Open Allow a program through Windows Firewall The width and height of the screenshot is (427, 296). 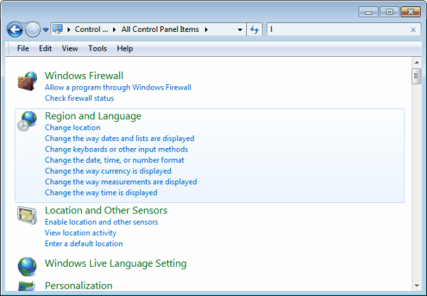(118, 88)
